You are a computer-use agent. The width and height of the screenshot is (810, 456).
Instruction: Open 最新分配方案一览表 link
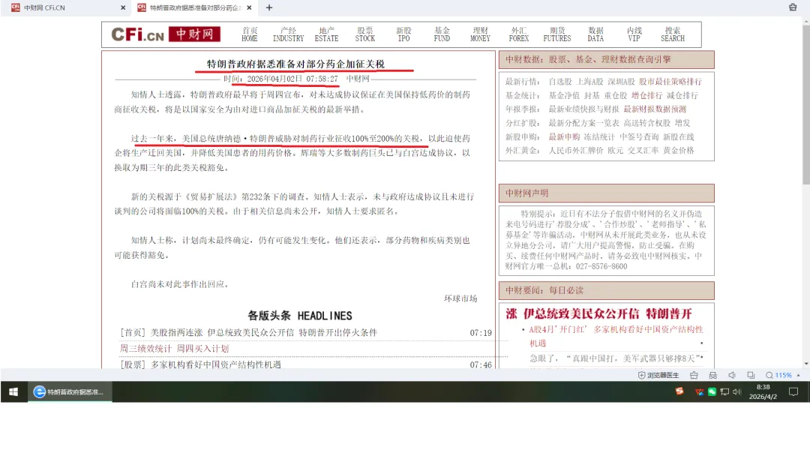pyautogui.click(x=583, y=123)
